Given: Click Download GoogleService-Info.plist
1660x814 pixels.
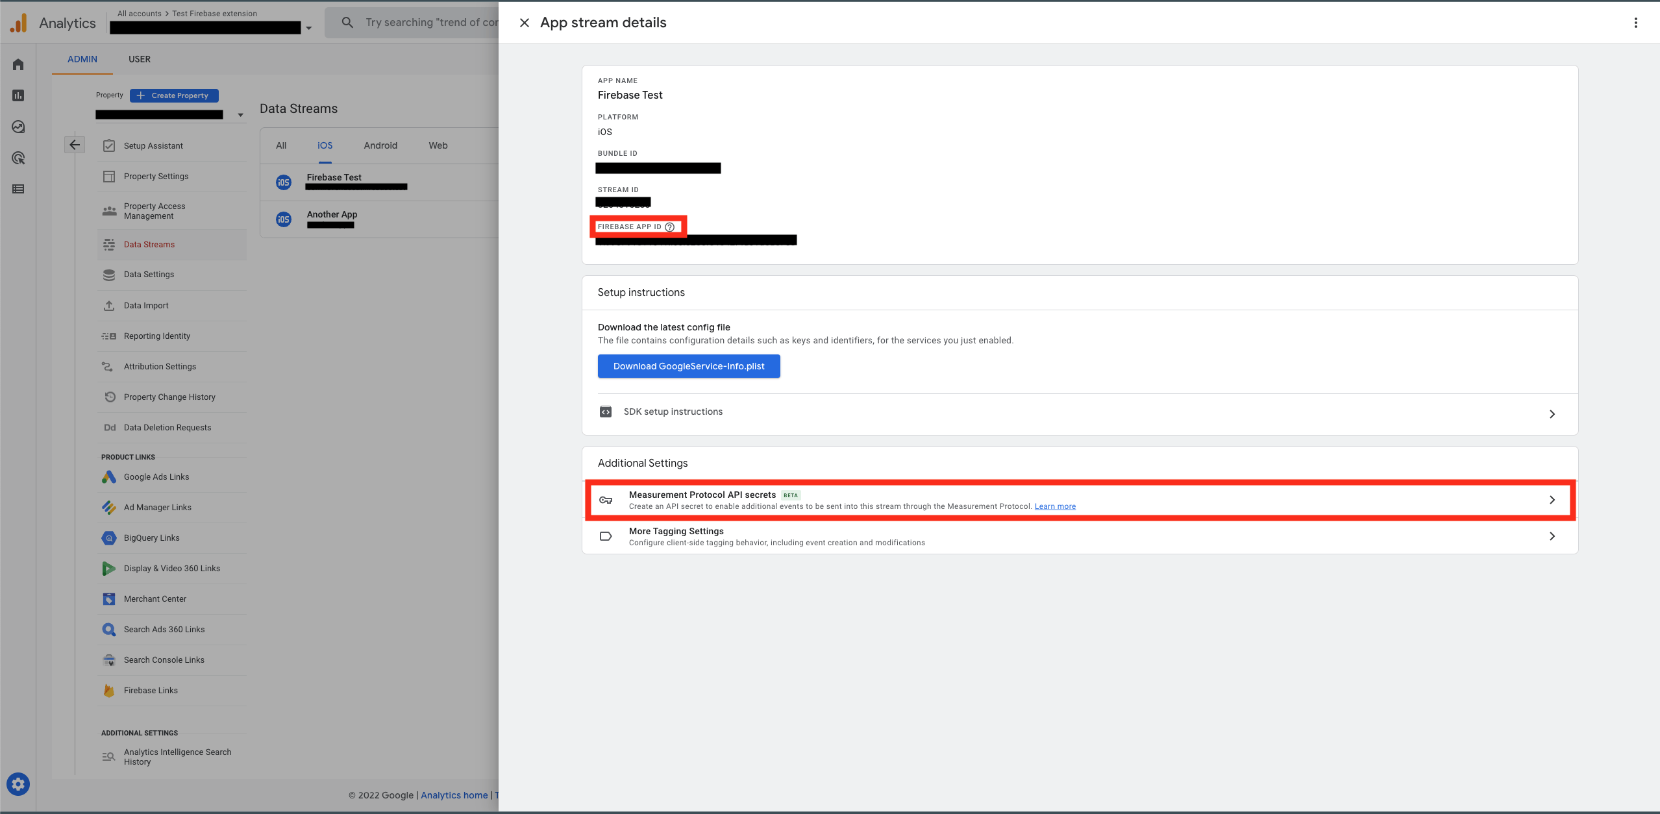Looking at the screenshot, I should pyautogui.click(x=688, y=366).
